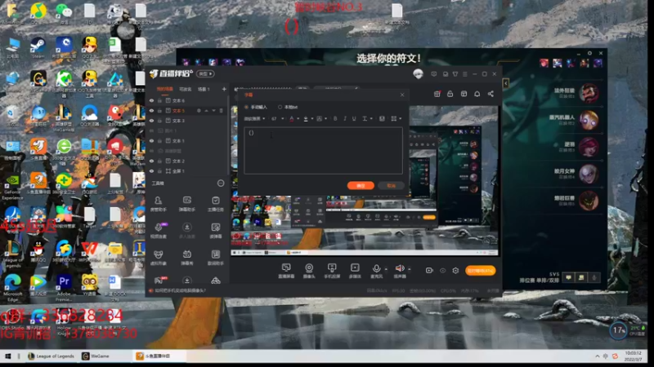Apply bold formatting
The width and height of the screenshot is (654, 367).
point(335,118)
